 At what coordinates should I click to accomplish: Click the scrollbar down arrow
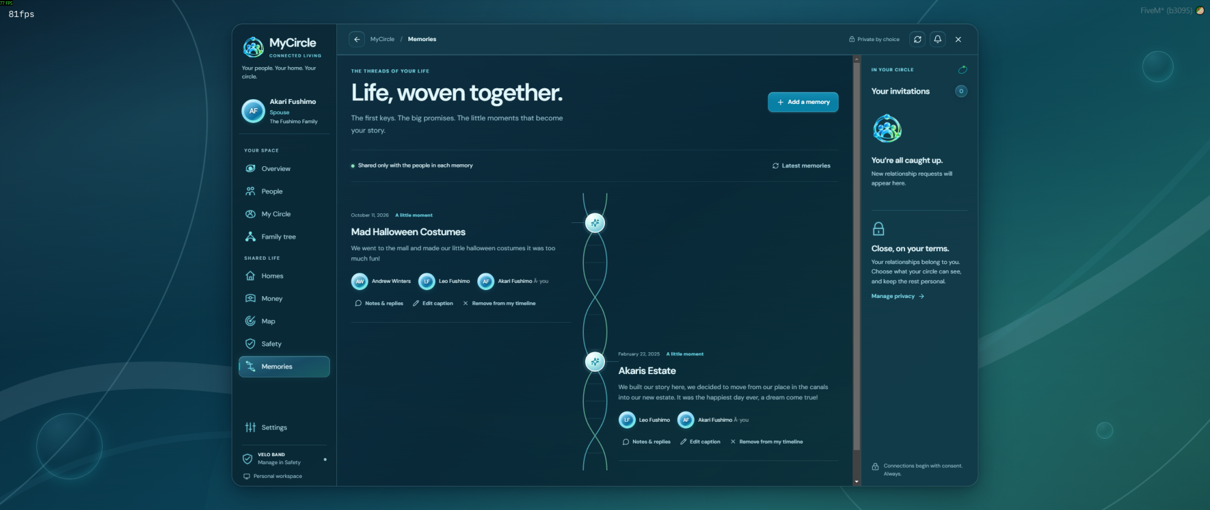(x=857, y=482)
